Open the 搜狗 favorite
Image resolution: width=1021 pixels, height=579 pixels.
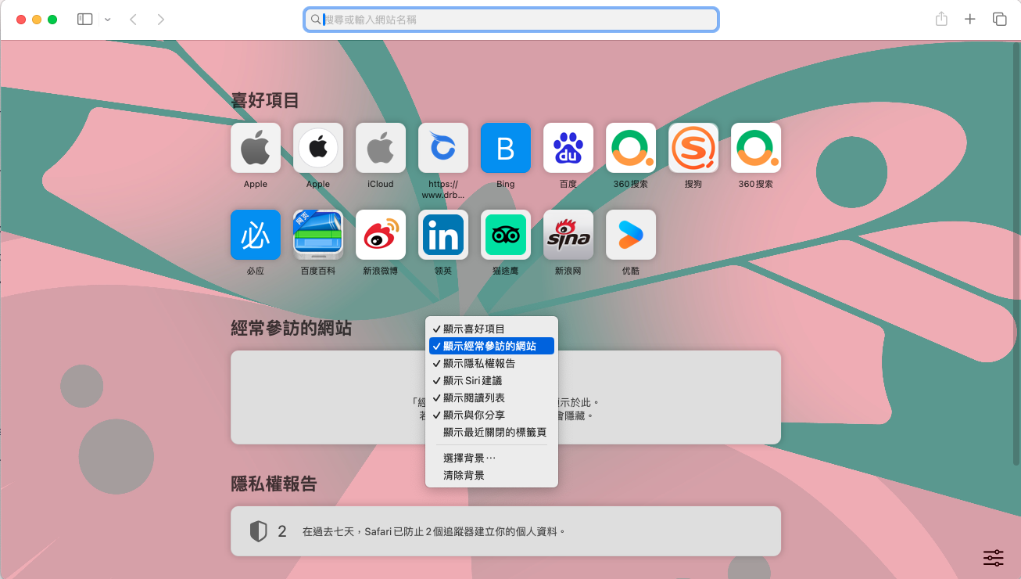click(693, 148)
